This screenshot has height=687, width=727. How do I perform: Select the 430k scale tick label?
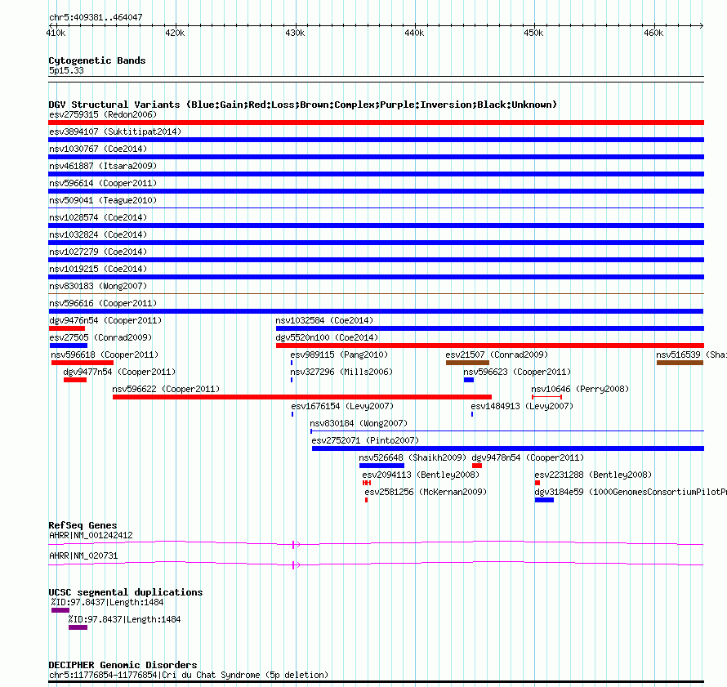[x=295, y=33]
